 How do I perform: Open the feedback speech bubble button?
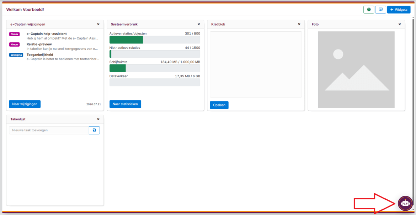click(380, 10)
